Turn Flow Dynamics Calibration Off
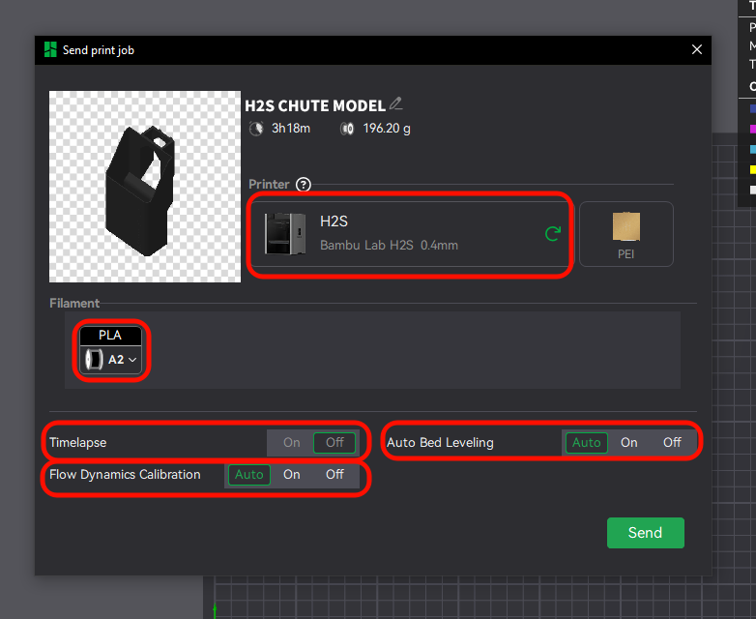Viewport: 756px width, 619px height. [334, 474]
